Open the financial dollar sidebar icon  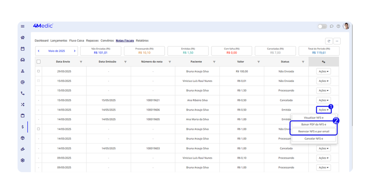coord(23,127)
